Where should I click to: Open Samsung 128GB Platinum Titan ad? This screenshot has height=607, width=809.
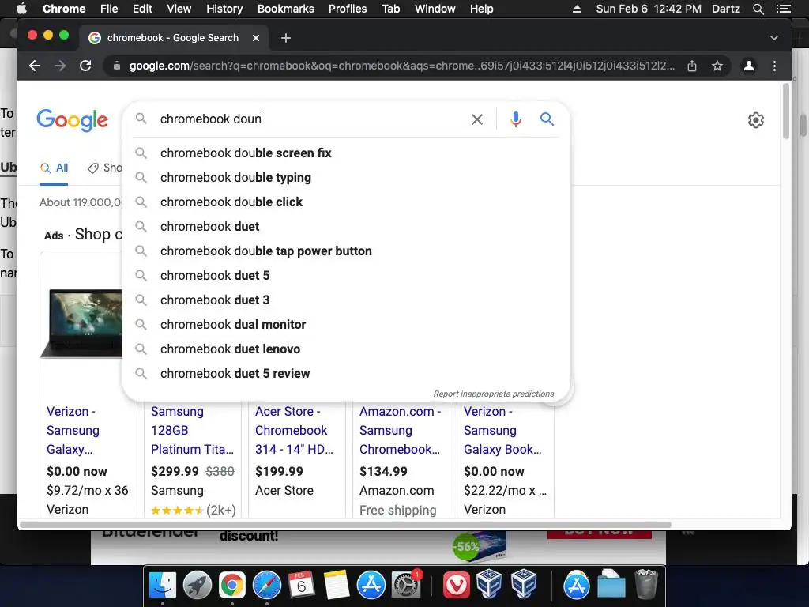click(192, 430)
